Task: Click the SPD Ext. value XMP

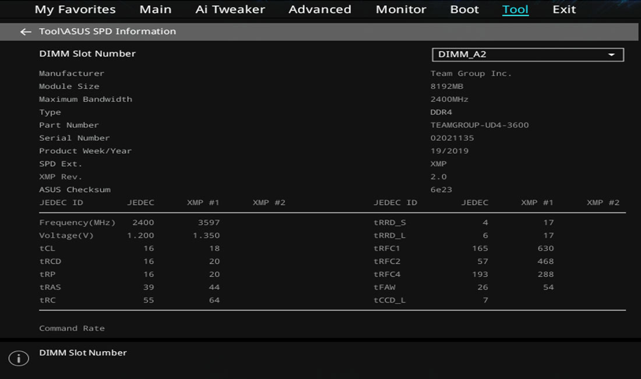Action: tap(439, 164)
